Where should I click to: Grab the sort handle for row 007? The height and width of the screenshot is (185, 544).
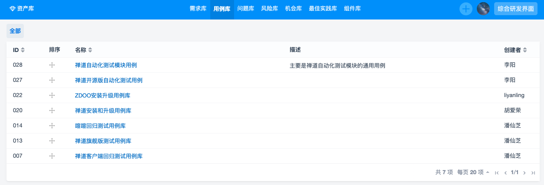pyautogui.click(x=52, y=156)
